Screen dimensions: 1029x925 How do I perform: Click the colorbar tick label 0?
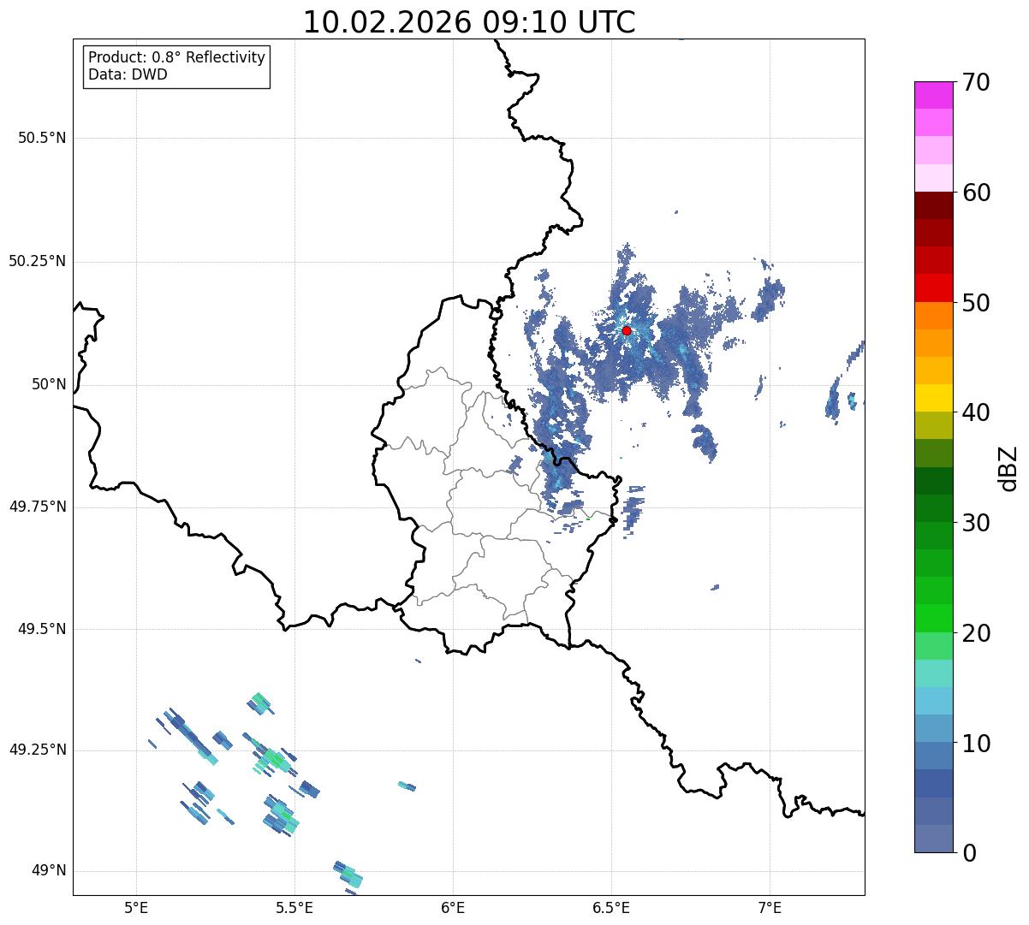pyautogui.click(x=968, y=853)
